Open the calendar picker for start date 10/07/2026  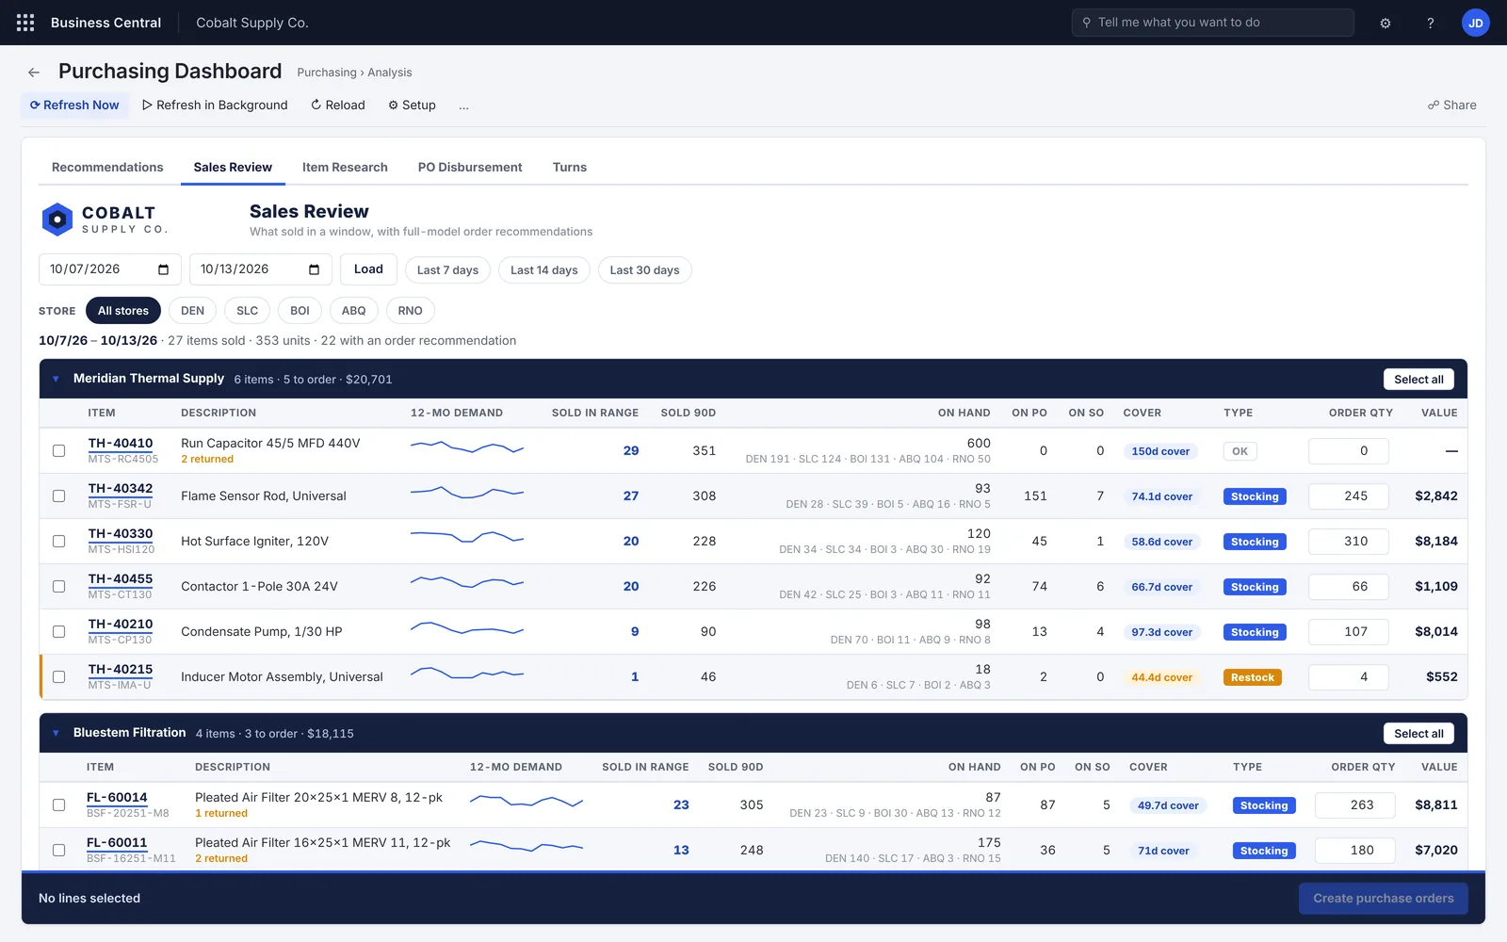163,269
